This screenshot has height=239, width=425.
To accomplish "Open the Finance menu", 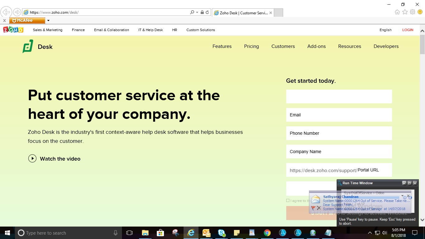I will (78, 30).
